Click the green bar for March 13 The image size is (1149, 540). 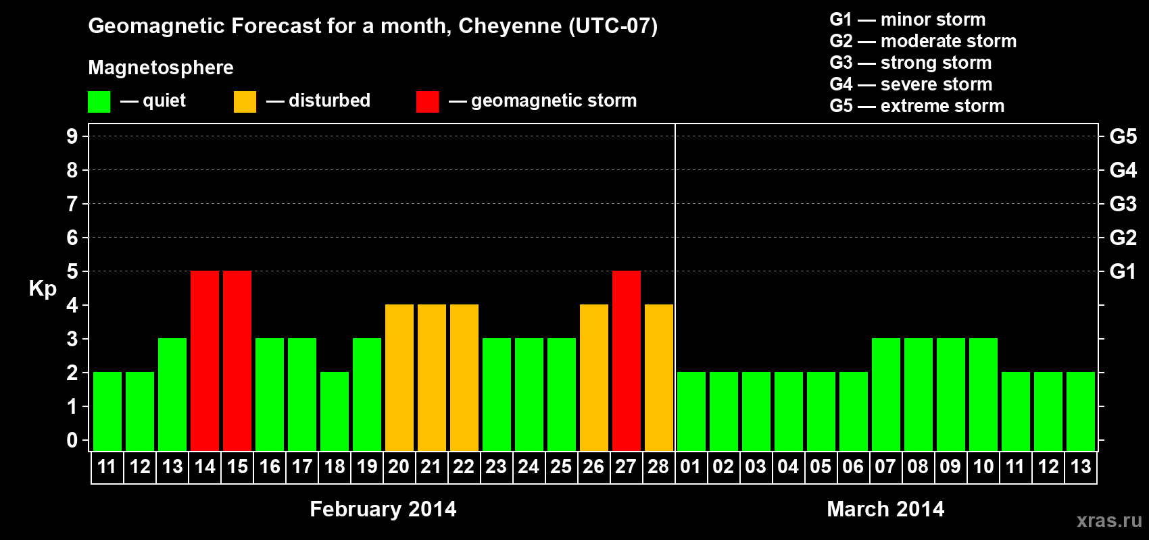(1081, 411)
